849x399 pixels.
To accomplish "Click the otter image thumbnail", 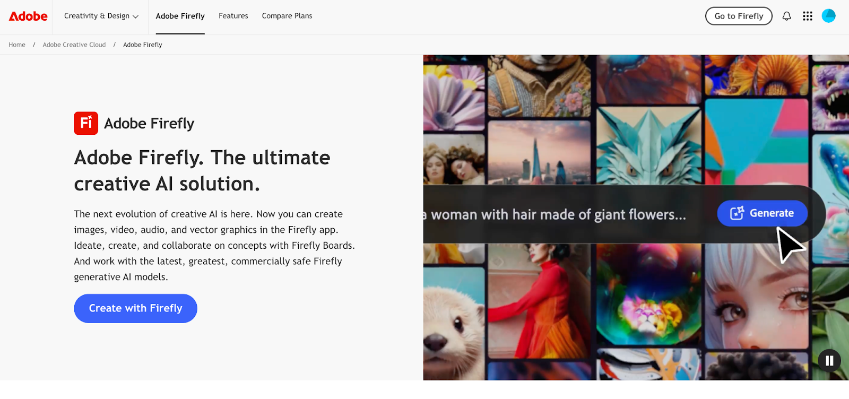I will tap(454, 324).
